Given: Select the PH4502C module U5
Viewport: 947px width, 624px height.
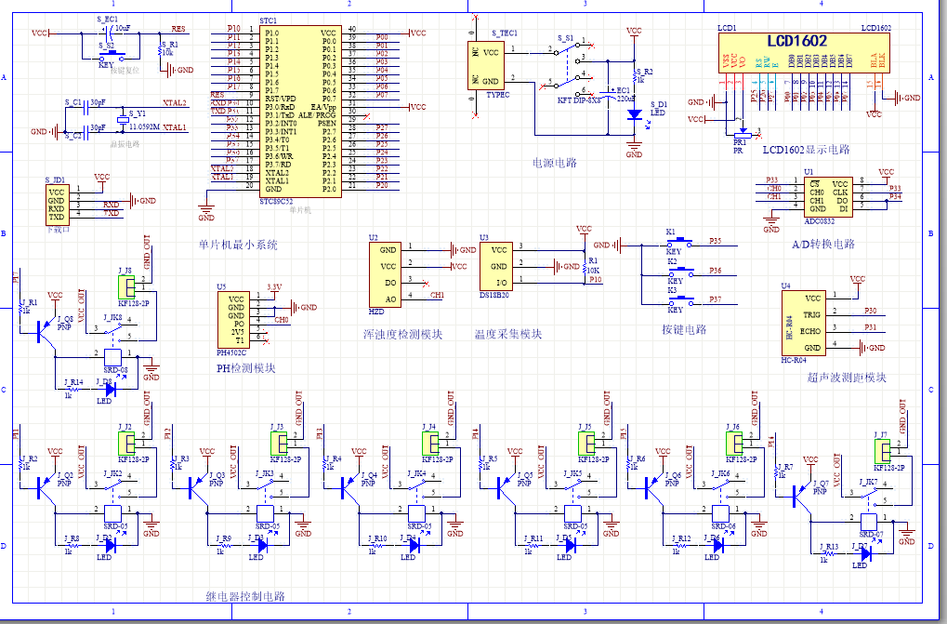Looking at the screenshot, I should 233,320.
